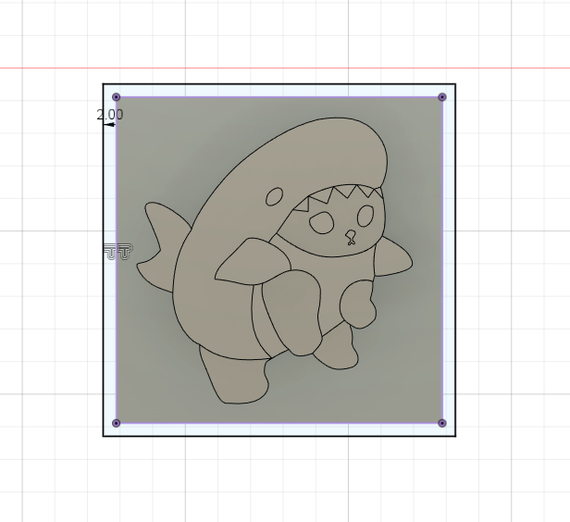
Task: Select the bottom edge of outer black rectangle
Action: [x=279, y=436]
